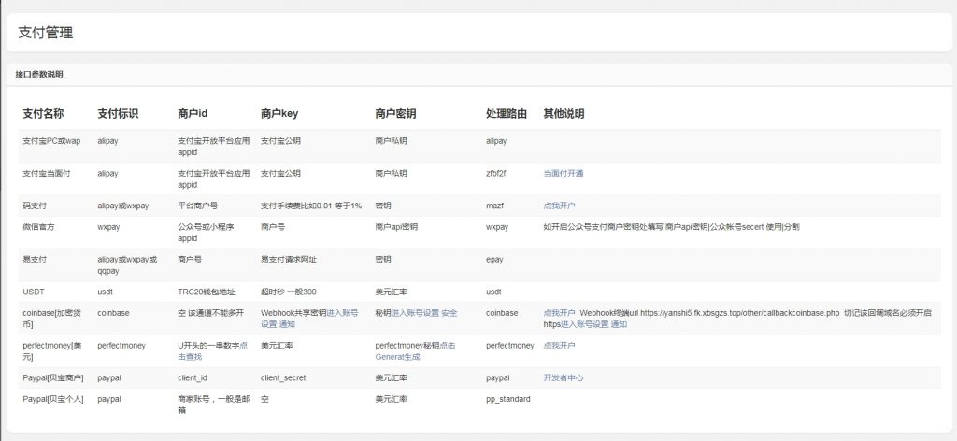
Task: Follow the 点击General生成 link
Action: coord(415,350)
